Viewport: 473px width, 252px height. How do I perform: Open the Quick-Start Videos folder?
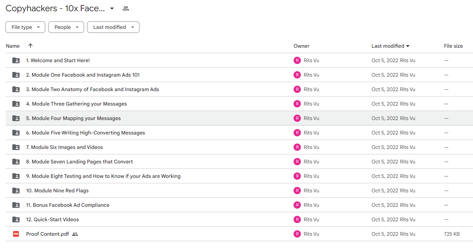[x=53, y=219]
